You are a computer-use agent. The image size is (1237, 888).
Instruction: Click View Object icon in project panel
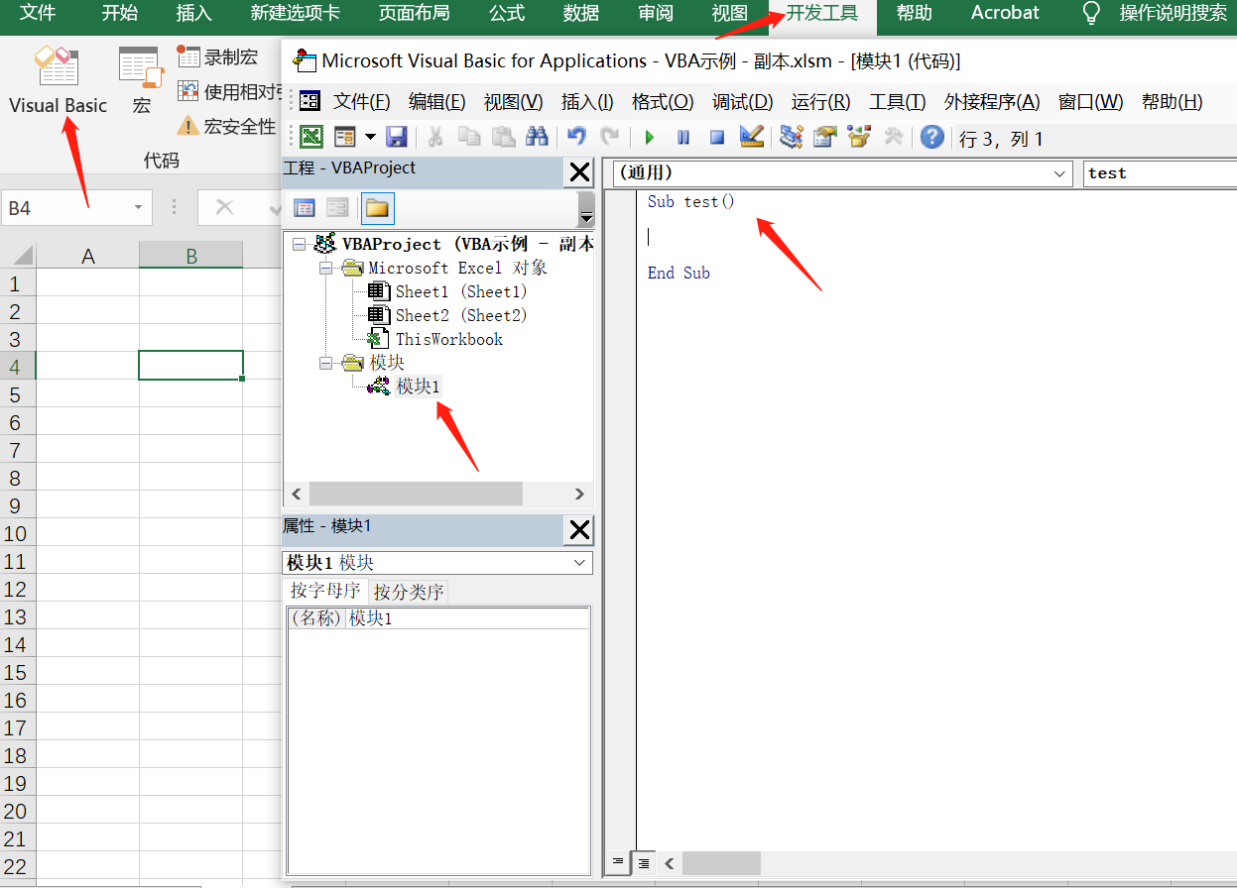[x=337, y=208]
